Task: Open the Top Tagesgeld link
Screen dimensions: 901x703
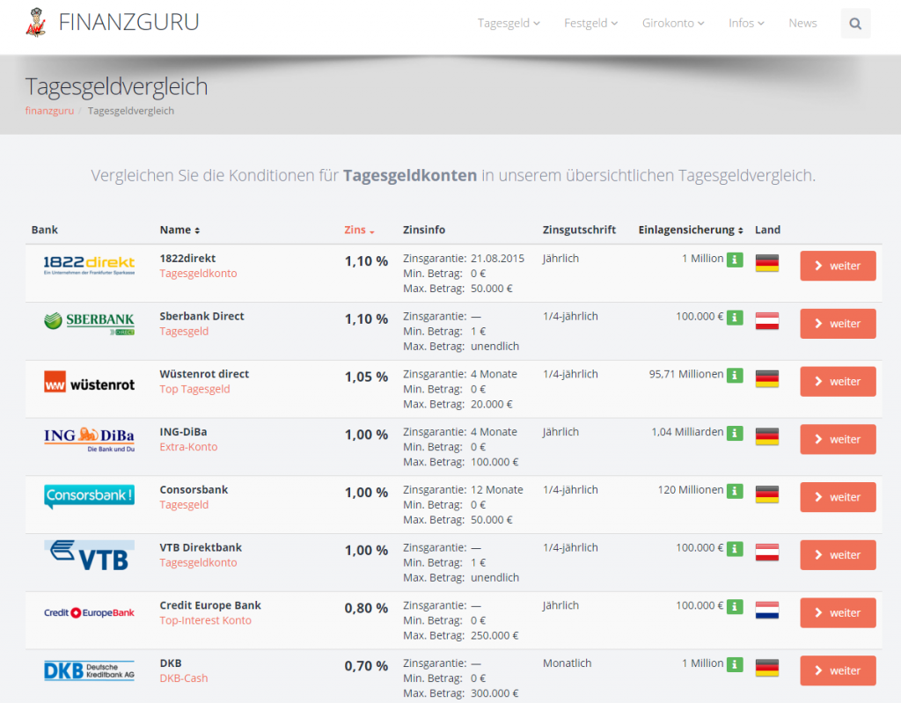Action: point(194,389)
